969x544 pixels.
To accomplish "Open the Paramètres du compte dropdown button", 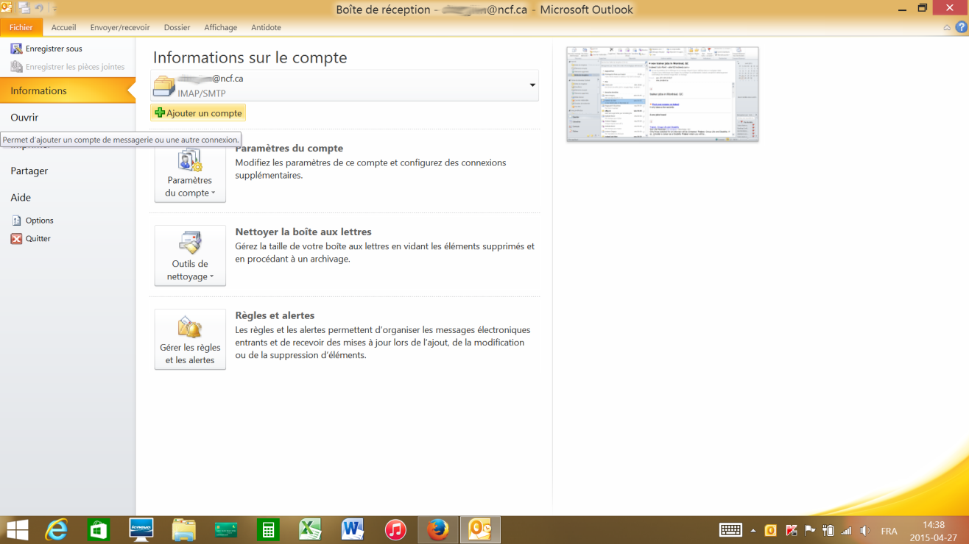I will click(190, 173).
